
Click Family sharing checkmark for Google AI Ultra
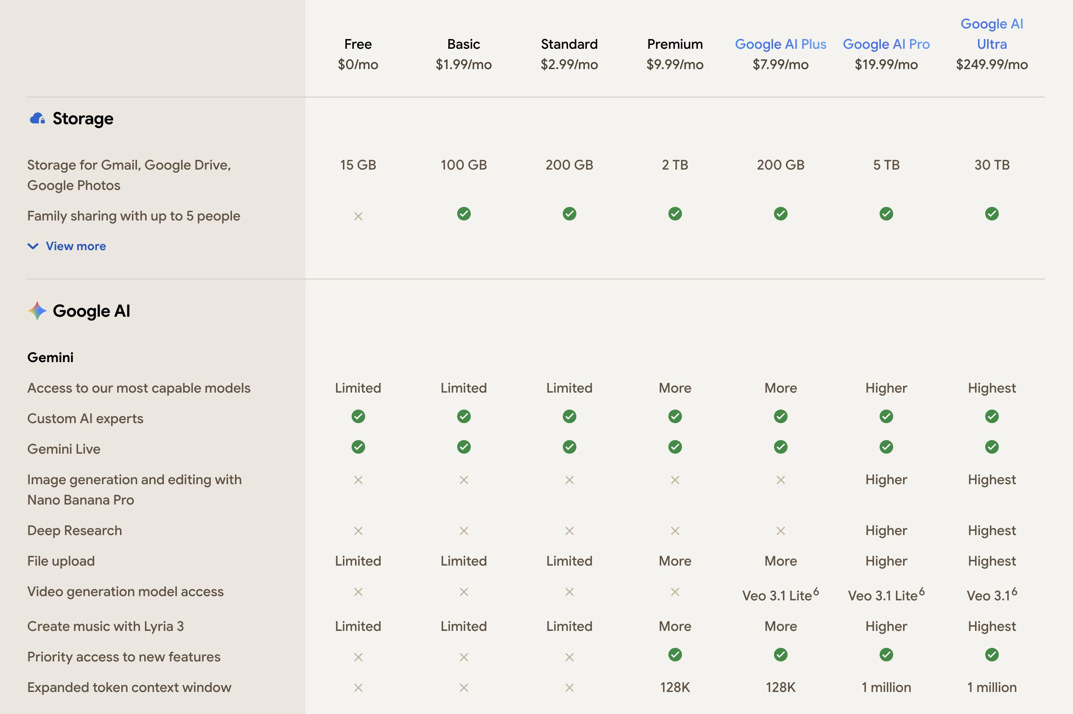(x=992, y=214)
